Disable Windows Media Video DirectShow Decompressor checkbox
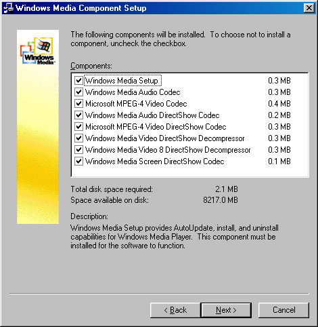The width and height of the screenshot is (318, 327). pyautogui.click(x=78, y=138)
